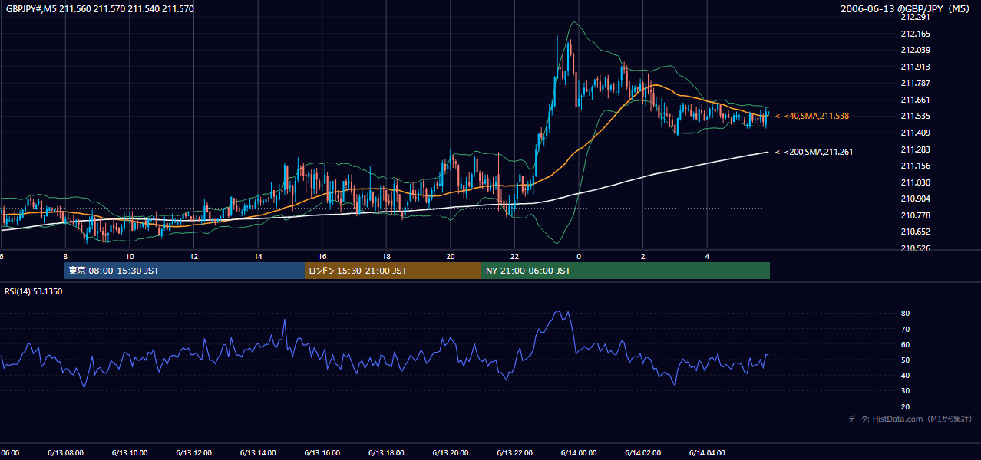Click price axis value 211.030
Screen dimensions: 981x460
[x=914, y=182]
